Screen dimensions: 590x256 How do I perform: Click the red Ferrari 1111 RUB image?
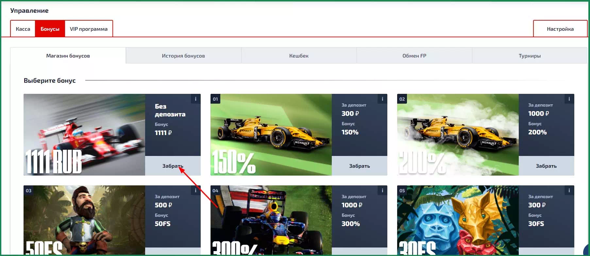tap(84, 135)
